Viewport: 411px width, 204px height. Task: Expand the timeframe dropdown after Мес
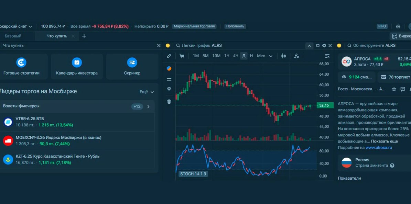pyautogui.click(x=271, y=56)
